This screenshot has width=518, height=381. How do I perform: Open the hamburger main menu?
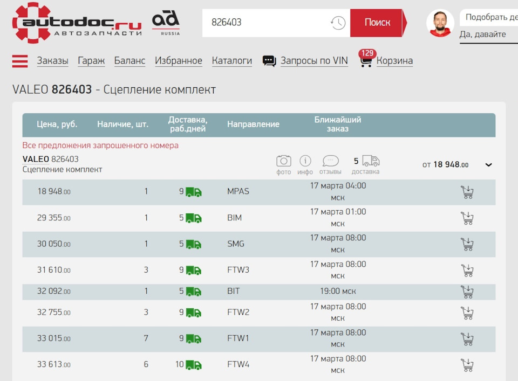click(20, 61)
